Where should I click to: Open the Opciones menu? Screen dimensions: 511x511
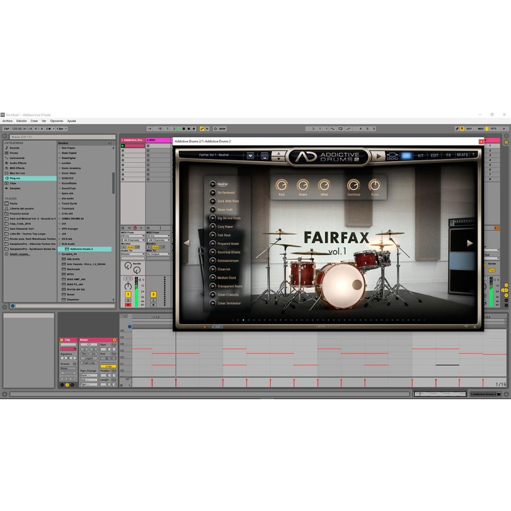point(57,121)
